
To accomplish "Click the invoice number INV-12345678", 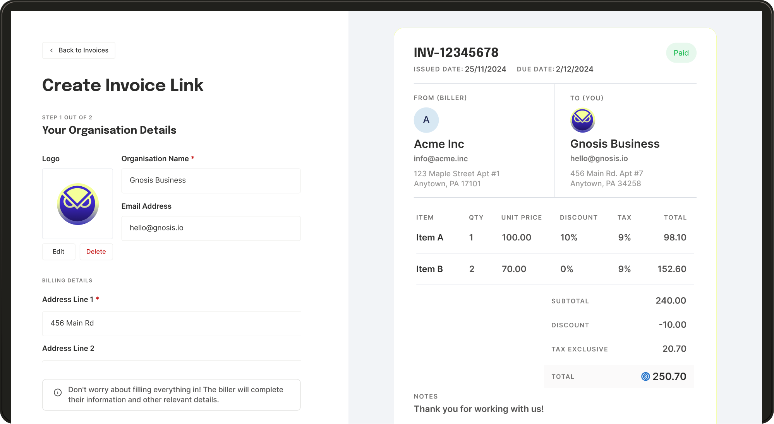I will coord(456,53).
